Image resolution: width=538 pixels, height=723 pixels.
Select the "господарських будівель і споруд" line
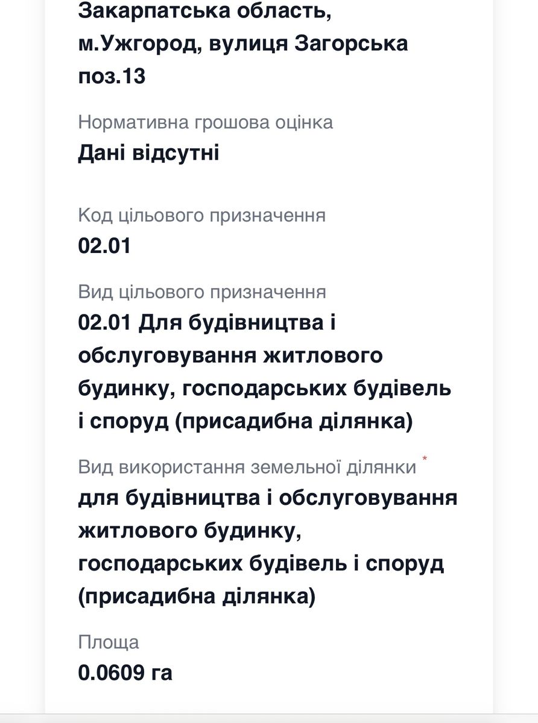(x=261, y=565)
